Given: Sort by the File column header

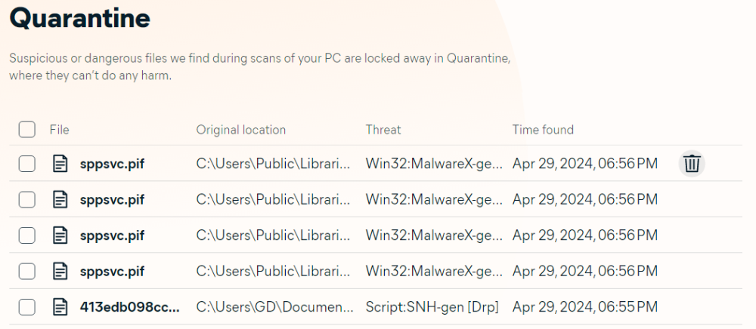Looking at the screenshot, I should pos(59,129).
